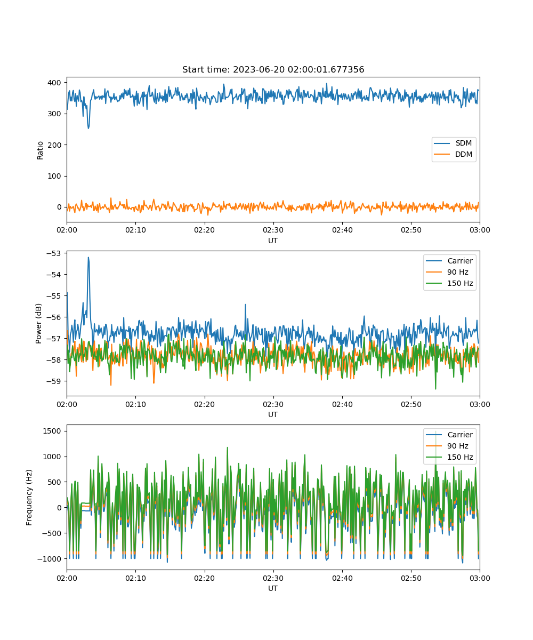533x640 pixels.
Task: Click the UT label under the Frequency plot
Action: tap(273, 588)
